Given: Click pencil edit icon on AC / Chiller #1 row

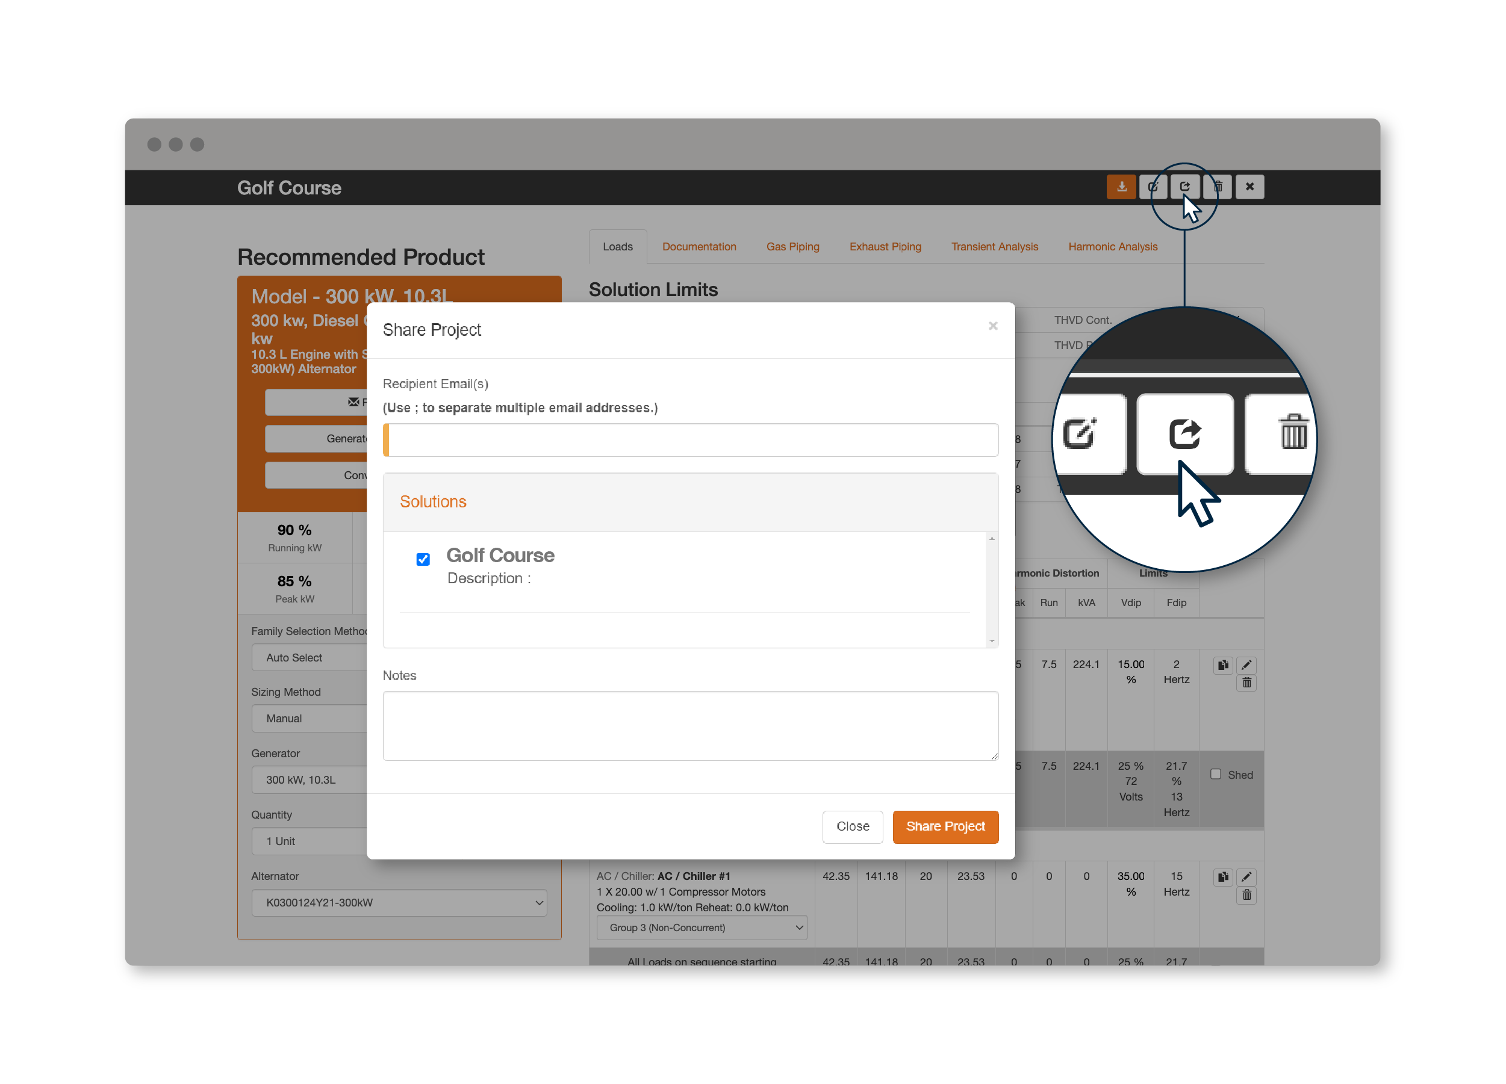Looking at the screenshot, I should tap(1246, 877).
